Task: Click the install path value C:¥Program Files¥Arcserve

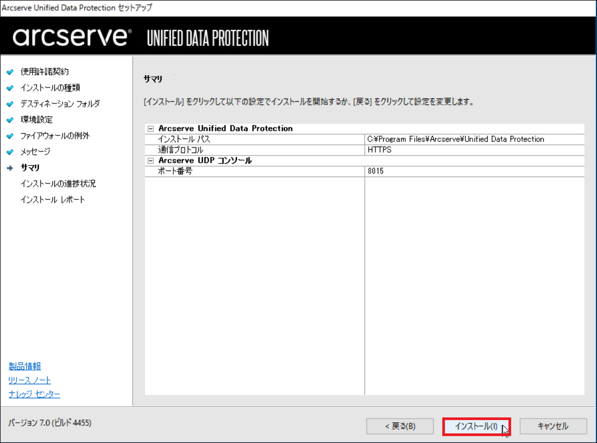Action: pyautogui.click(x=456, y=139)
